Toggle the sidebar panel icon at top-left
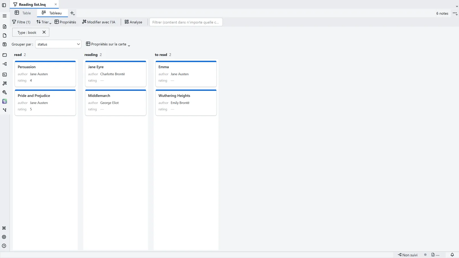The image size is (459, 258). [x=4, y=5]
